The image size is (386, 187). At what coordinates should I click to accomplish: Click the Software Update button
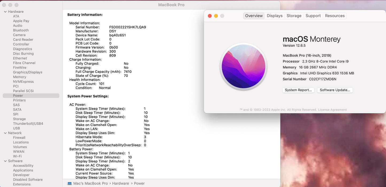335,90
